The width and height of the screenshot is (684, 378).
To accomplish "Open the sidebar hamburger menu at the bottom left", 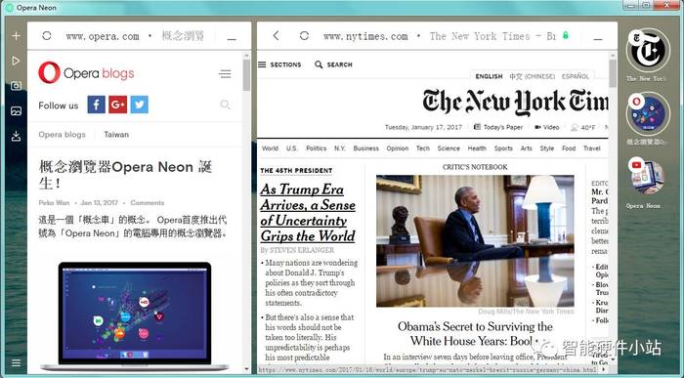I will (17, 362).
